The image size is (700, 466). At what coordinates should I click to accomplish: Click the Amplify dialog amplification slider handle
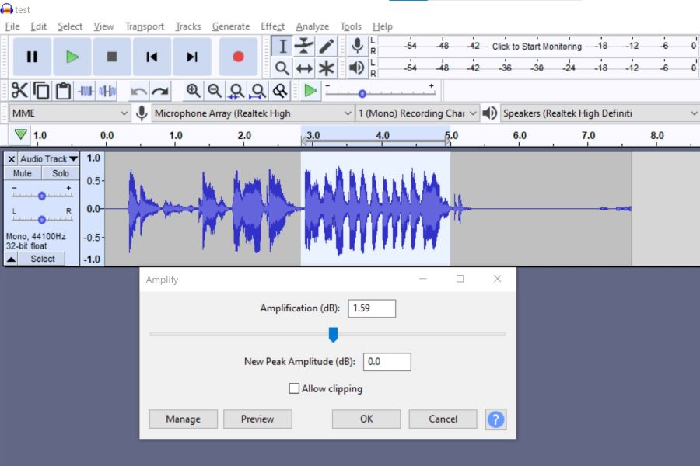(333, 335)
